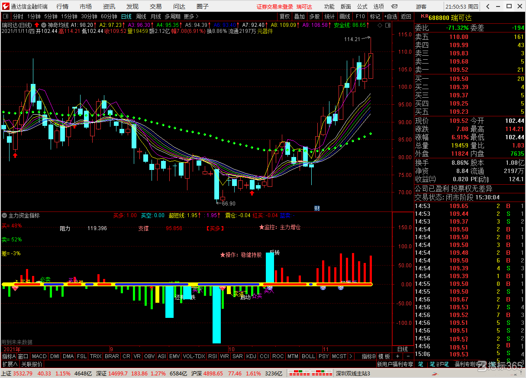Click the 统计 button
Image resolution: width=526 pixels, height=378 pixels.
pyautogui.click(x=329, y=16)
